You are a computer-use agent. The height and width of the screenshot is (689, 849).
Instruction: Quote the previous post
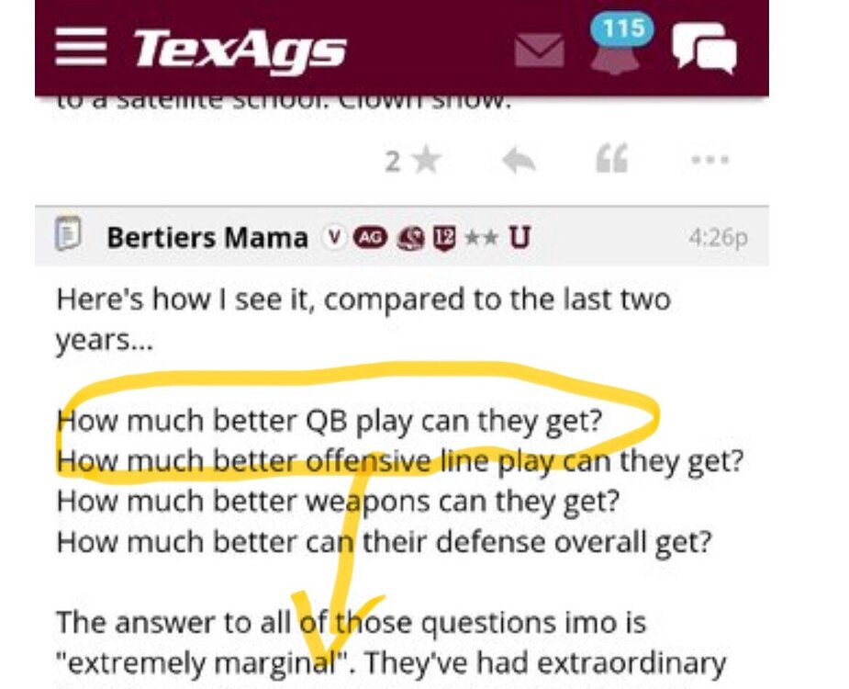click(x=611, y=162)
